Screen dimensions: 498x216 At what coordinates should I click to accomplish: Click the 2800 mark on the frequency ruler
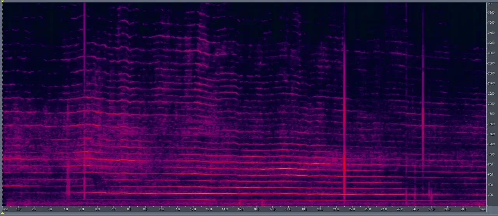(491, 63)
